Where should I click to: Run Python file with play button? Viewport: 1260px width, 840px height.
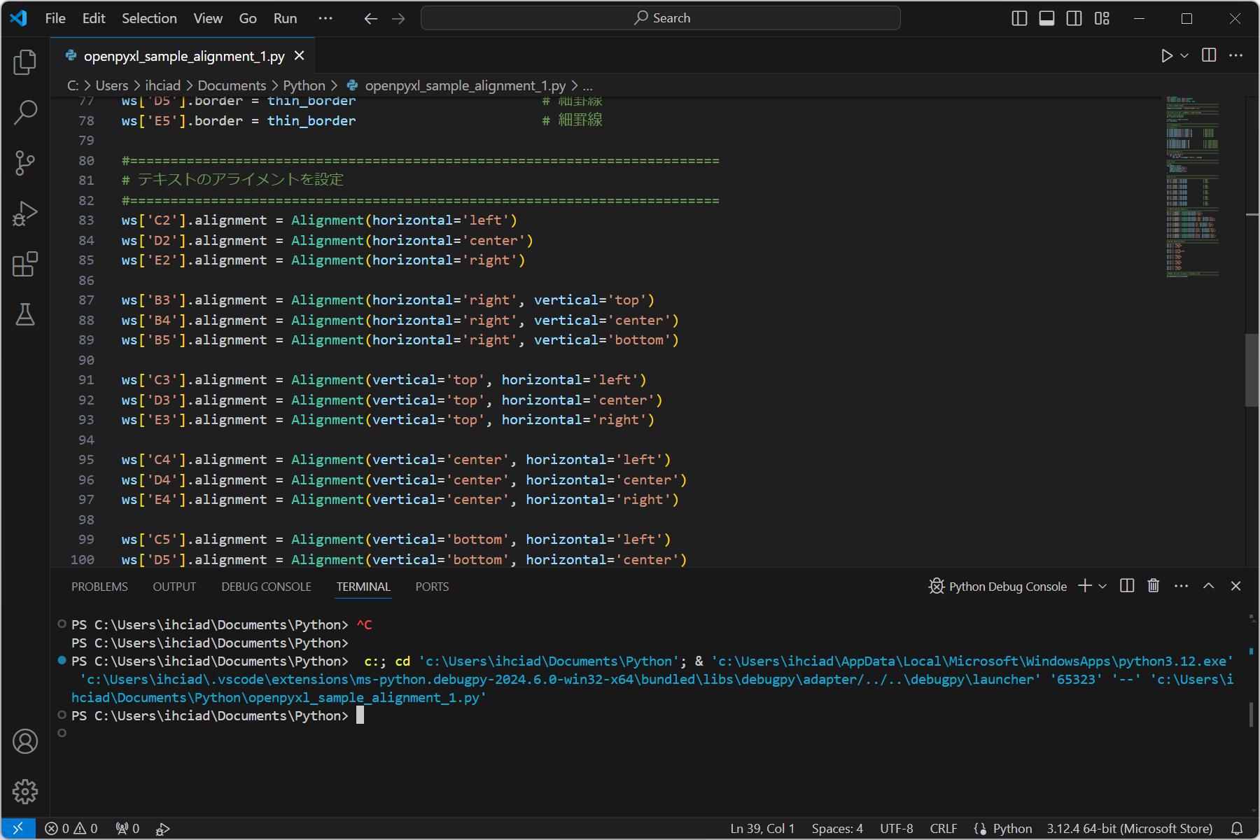1166,55
